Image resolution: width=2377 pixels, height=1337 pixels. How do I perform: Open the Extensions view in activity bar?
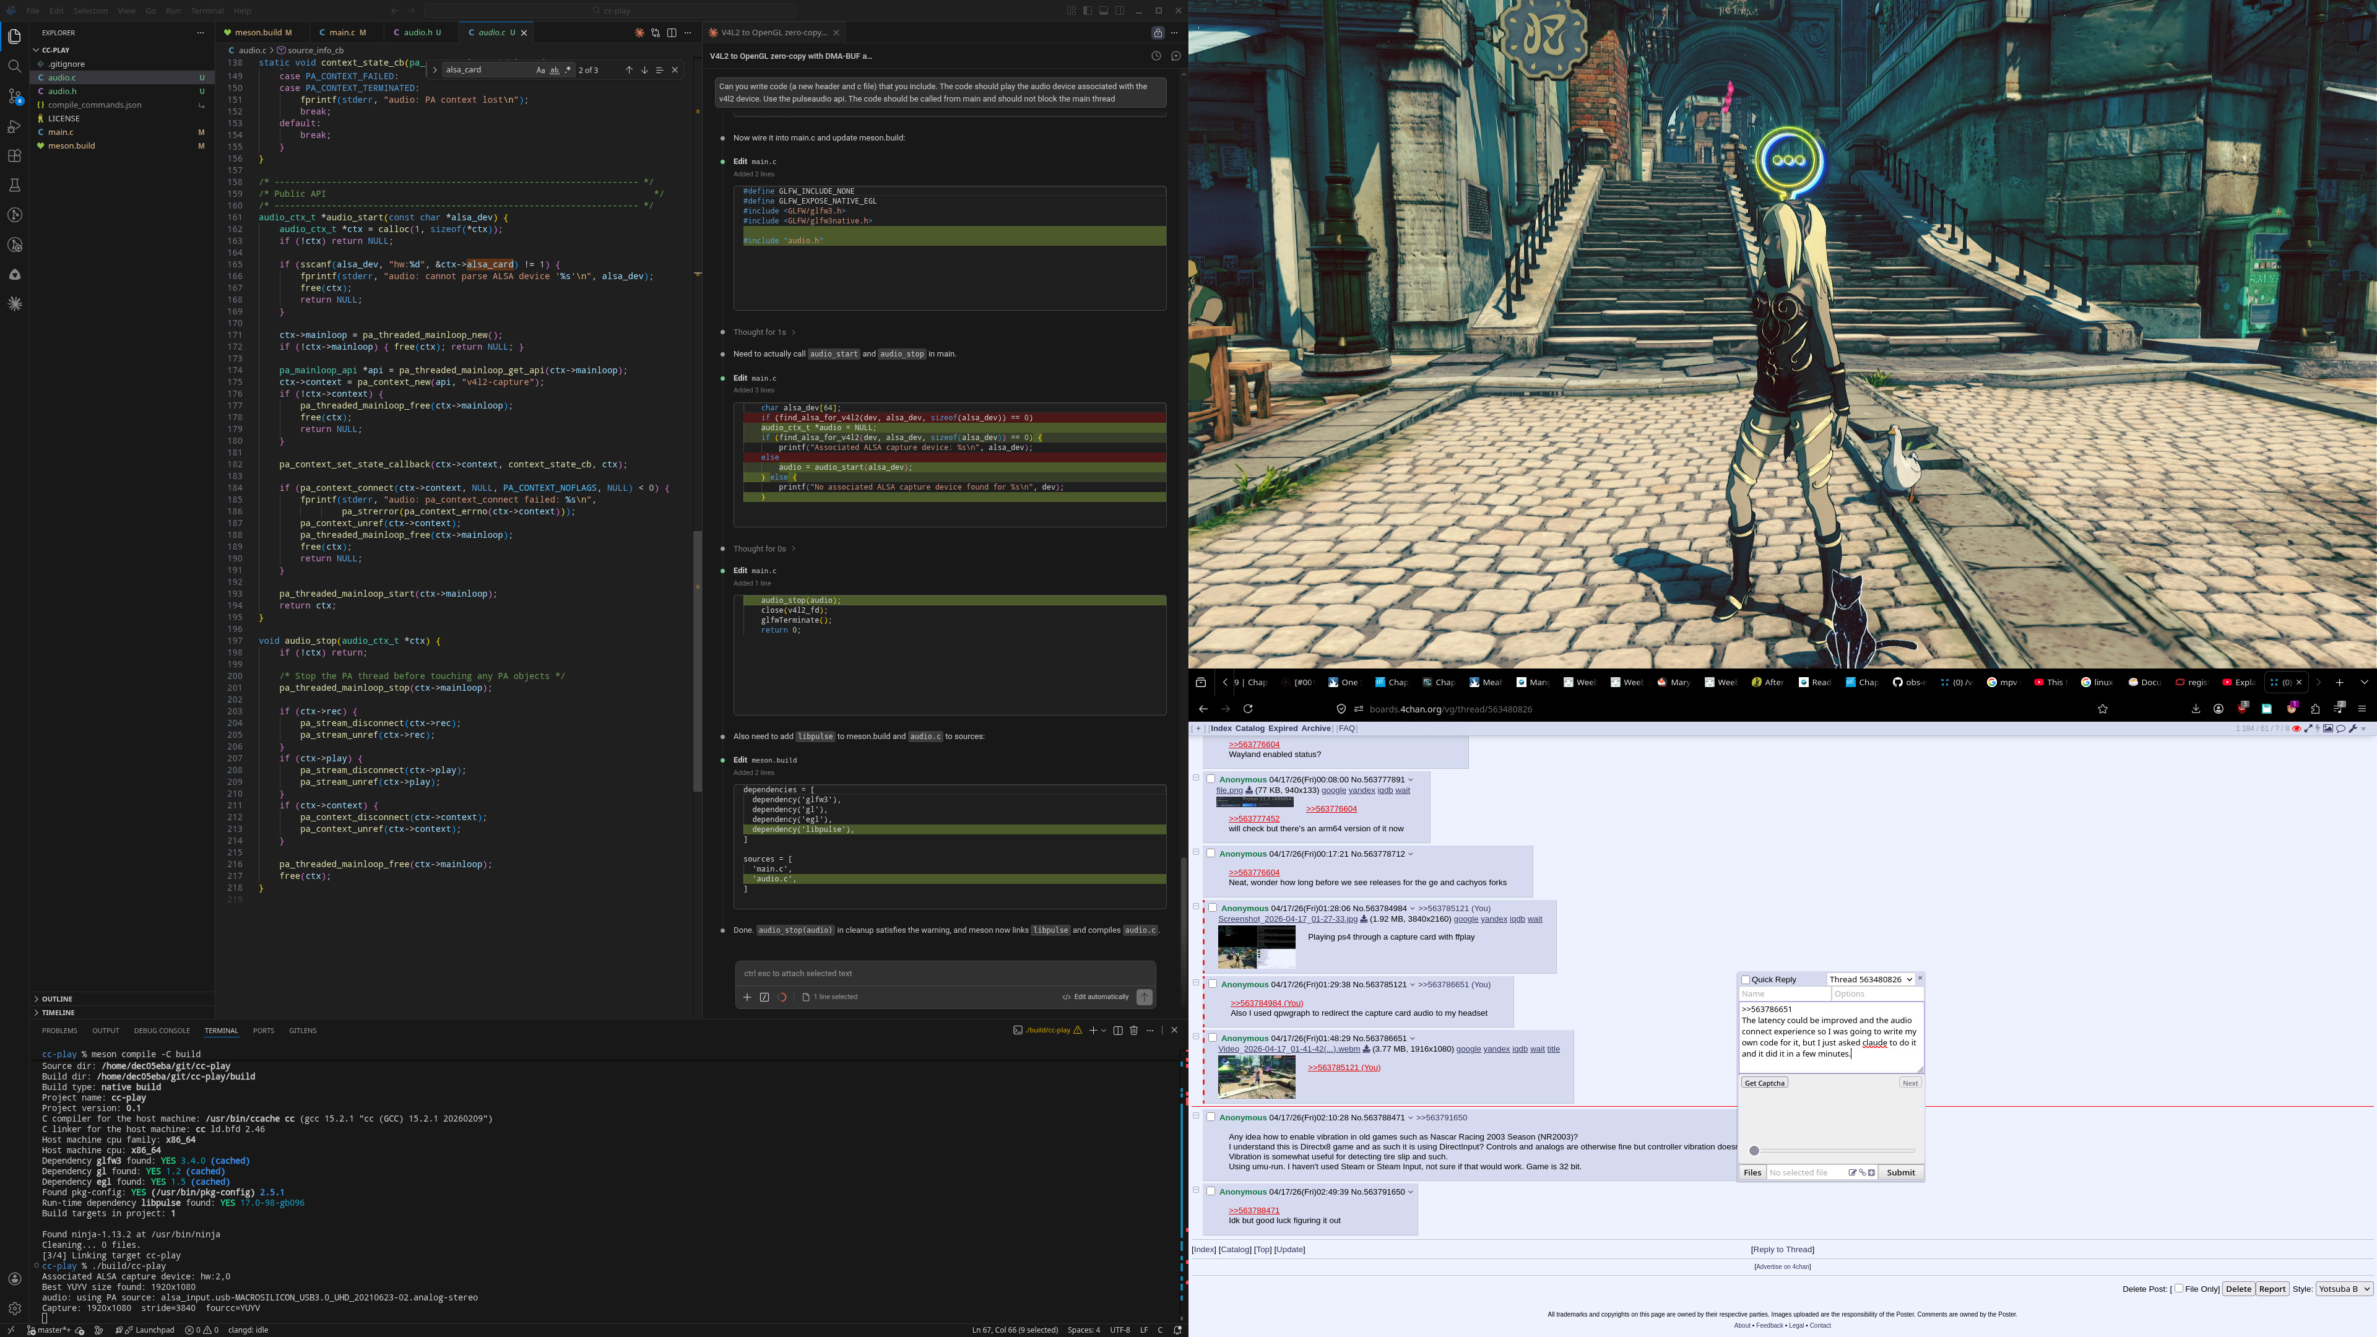[x=14, y=155]
